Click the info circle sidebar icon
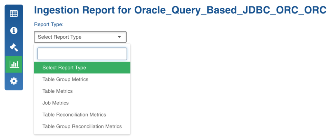The image size is (330, 139). click(14, 31)
